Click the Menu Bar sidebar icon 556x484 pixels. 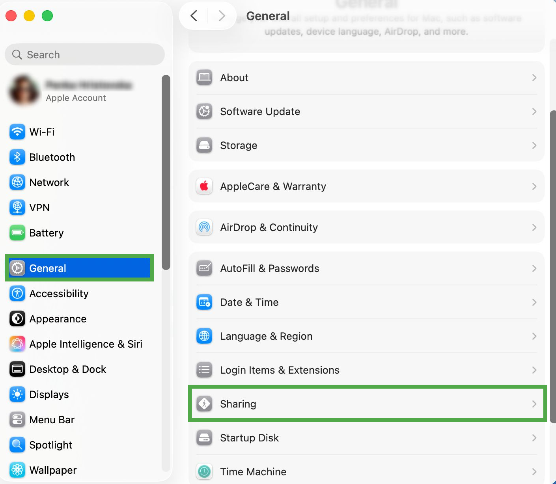pos(17,420)
